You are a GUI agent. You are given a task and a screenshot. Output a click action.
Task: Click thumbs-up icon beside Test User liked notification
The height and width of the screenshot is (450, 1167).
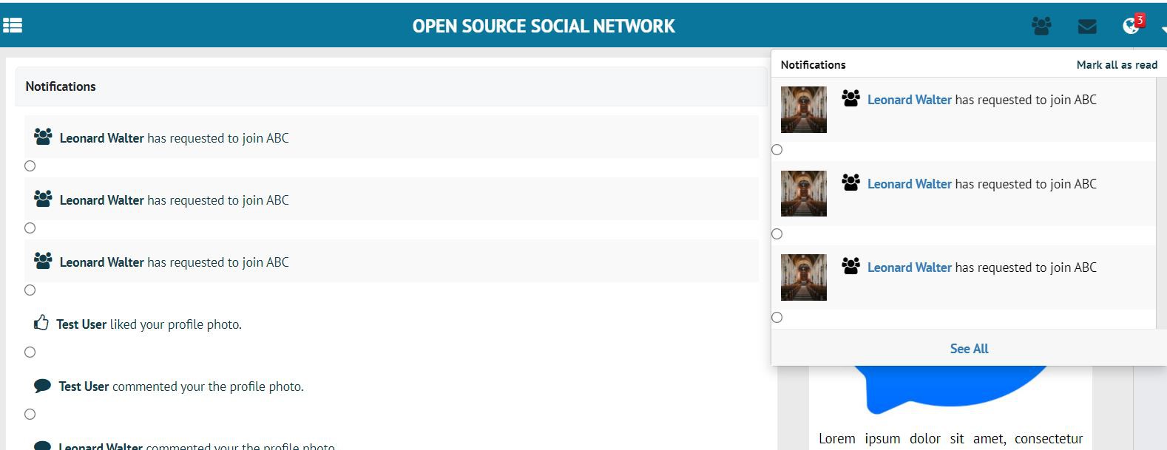coord(41,323)
